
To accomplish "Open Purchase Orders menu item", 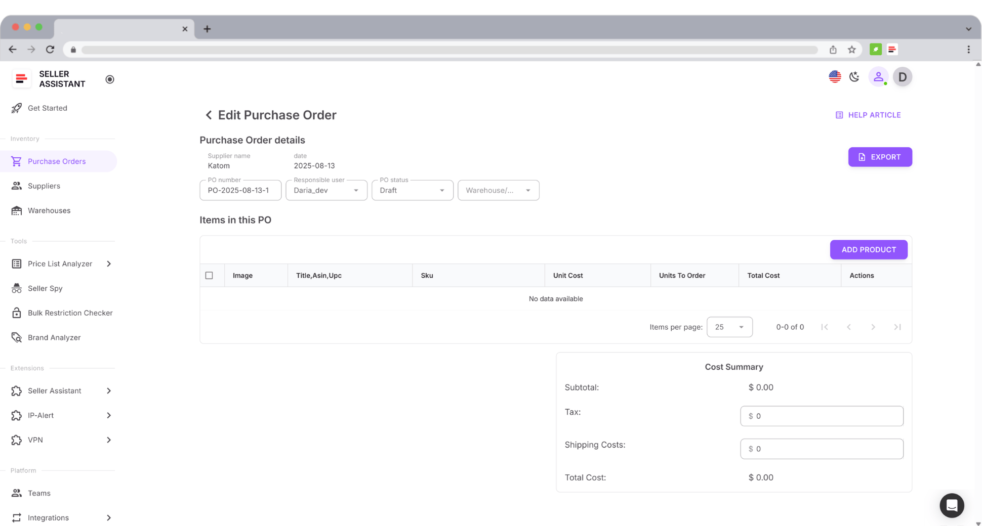I will coord(58,161).
